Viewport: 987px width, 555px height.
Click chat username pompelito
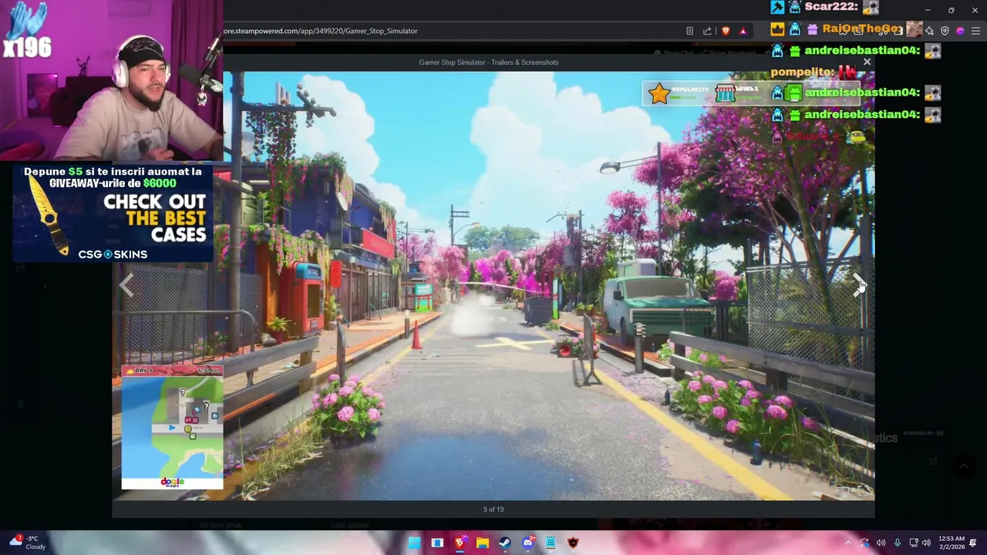click(803, 72)
